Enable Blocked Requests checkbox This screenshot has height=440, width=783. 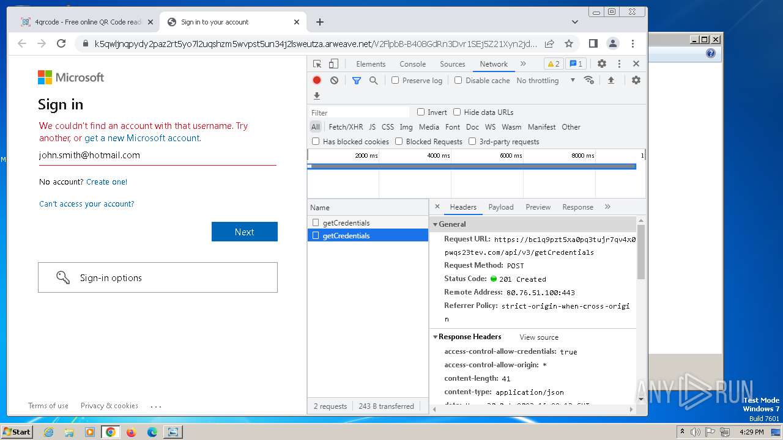pos(399,141)
